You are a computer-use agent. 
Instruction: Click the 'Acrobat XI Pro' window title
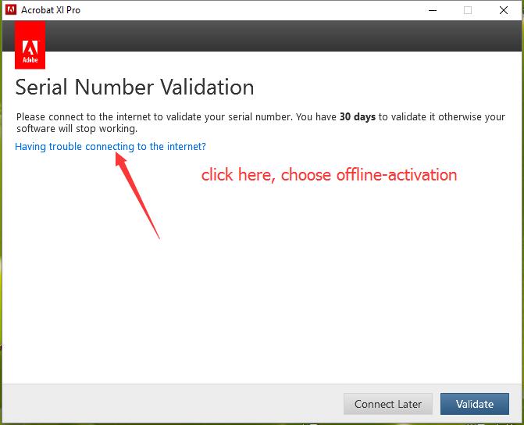pos(51,10)
